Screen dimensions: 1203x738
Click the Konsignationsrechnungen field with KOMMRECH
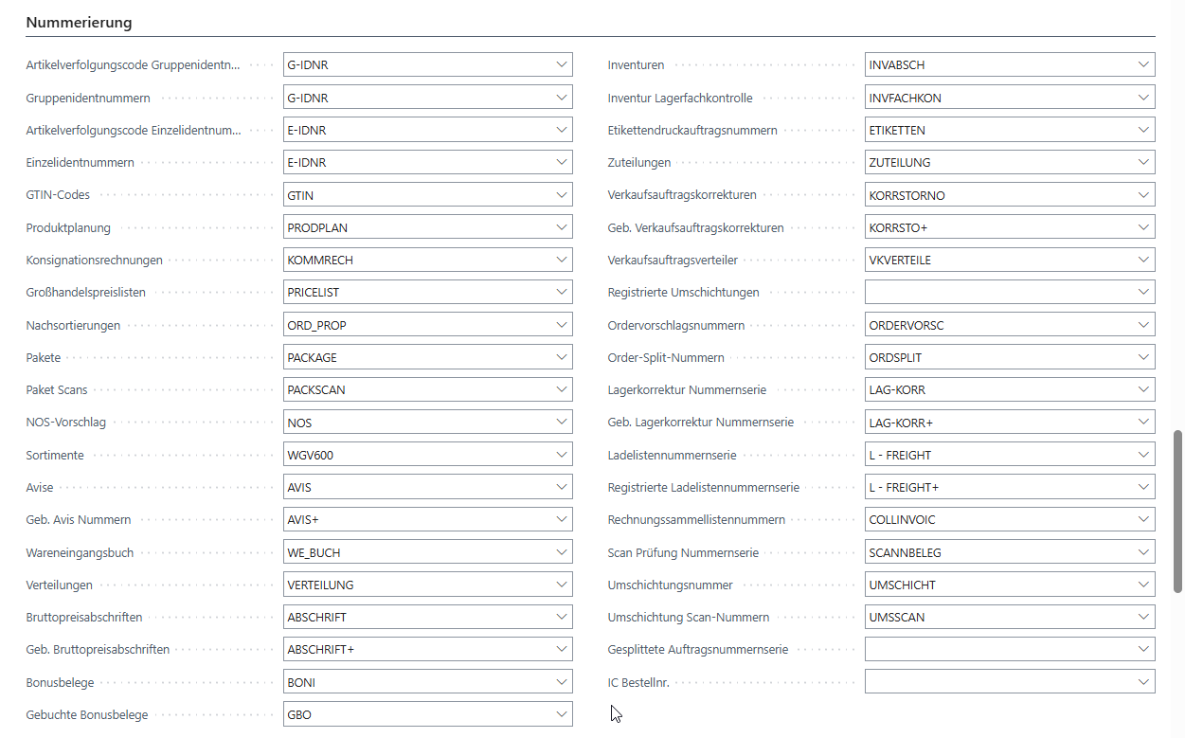tap(417, 261)
